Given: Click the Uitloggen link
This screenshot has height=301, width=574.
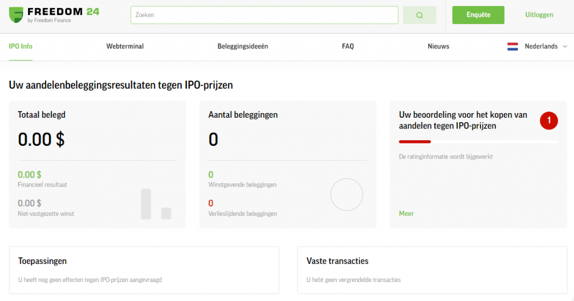Looking at the screenshot, I should 539,15.
